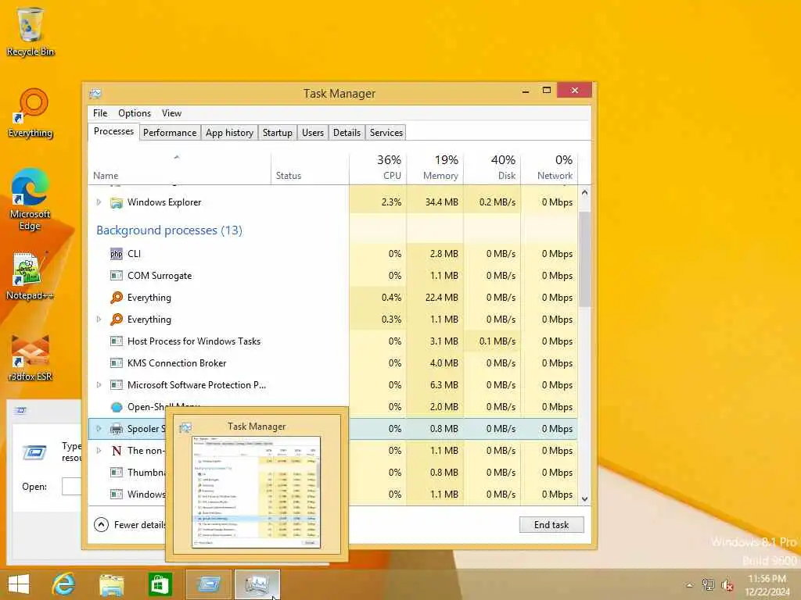The image size is (801, 600).
Task: Open the Notepad++ desktop shortcut
Action: (30, 276)
